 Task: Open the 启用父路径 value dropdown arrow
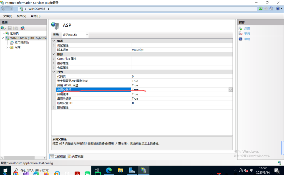click(230, 90)
